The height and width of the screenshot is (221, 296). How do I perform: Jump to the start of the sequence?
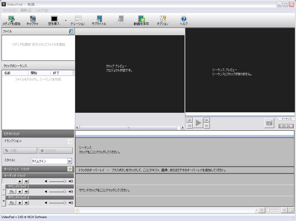click(190, 126)
